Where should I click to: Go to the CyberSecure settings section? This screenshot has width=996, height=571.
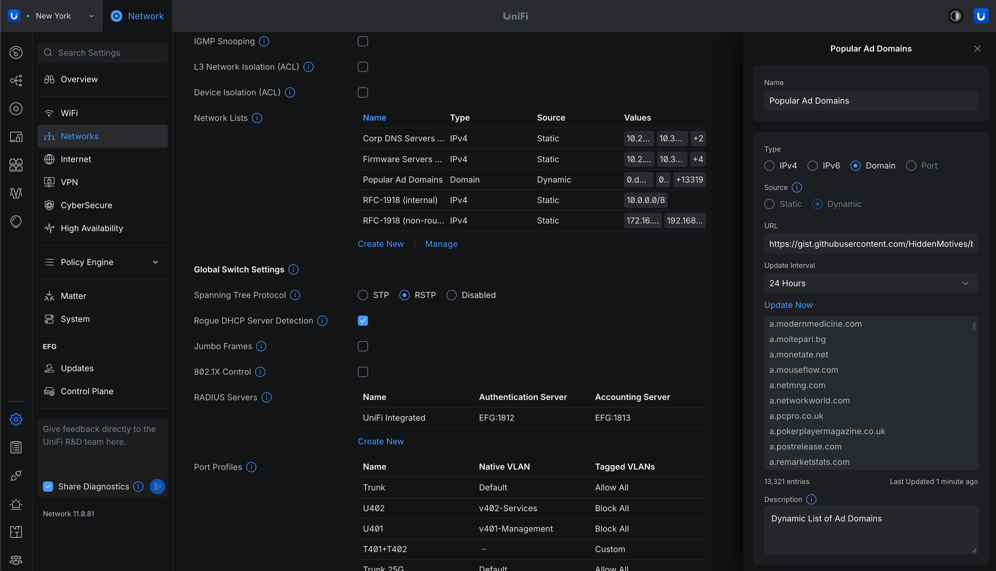pos(103,205)
